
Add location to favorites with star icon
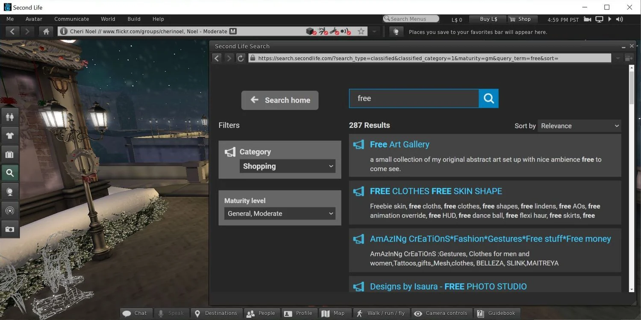tap(361, 32)
